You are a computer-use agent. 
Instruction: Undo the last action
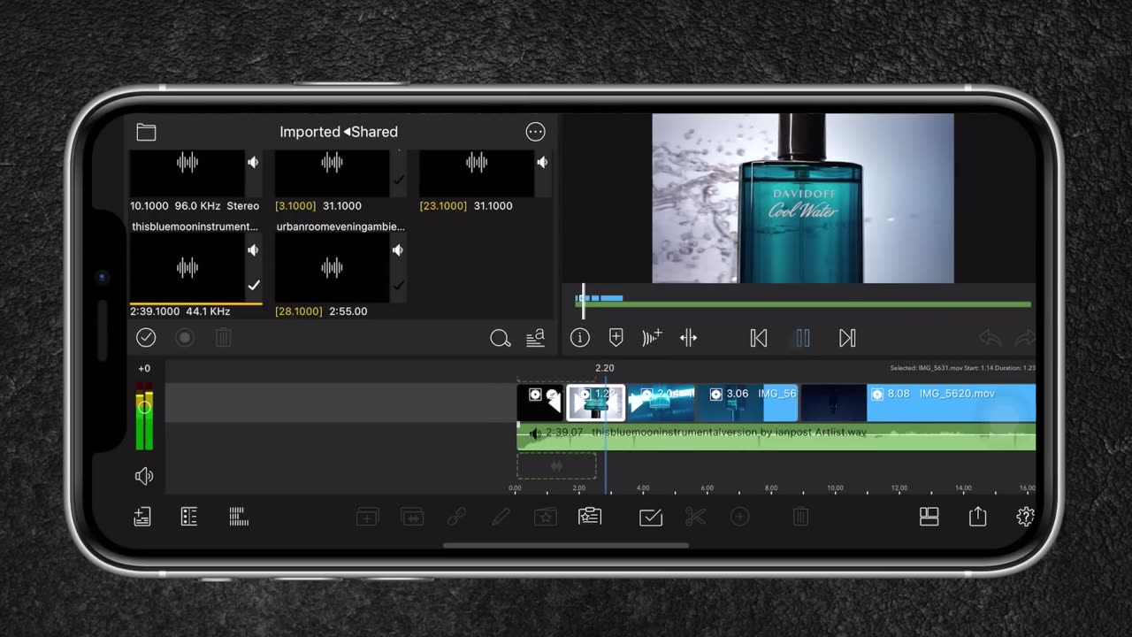coord(990,338)
